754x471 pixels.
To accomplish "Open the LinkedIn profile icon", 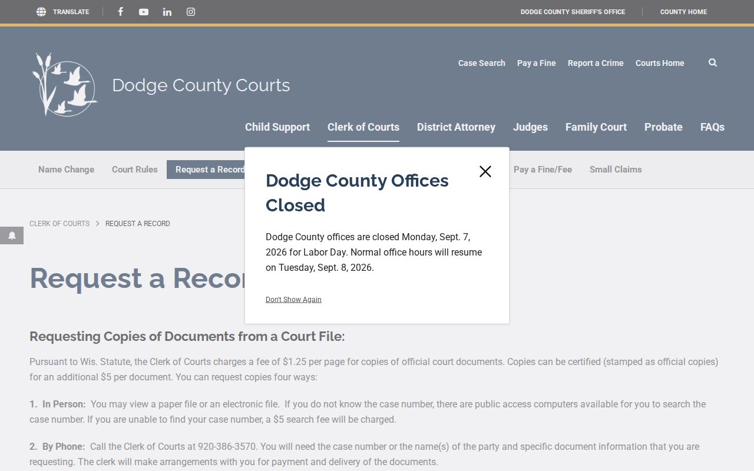I will tap(167, 12).
